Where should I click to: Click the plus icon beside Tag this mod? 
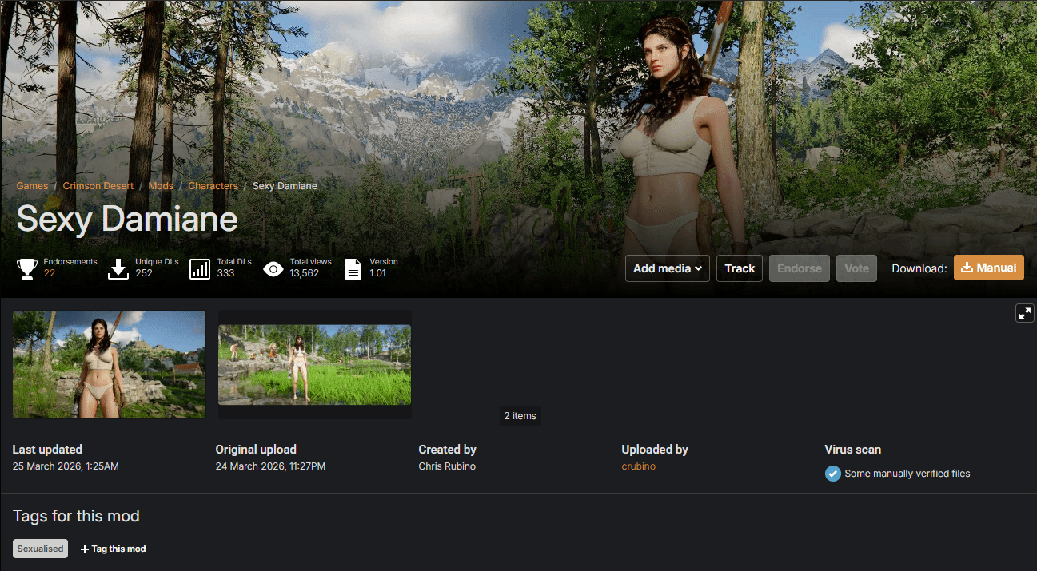pyautogui.click(x=85, y=549)
